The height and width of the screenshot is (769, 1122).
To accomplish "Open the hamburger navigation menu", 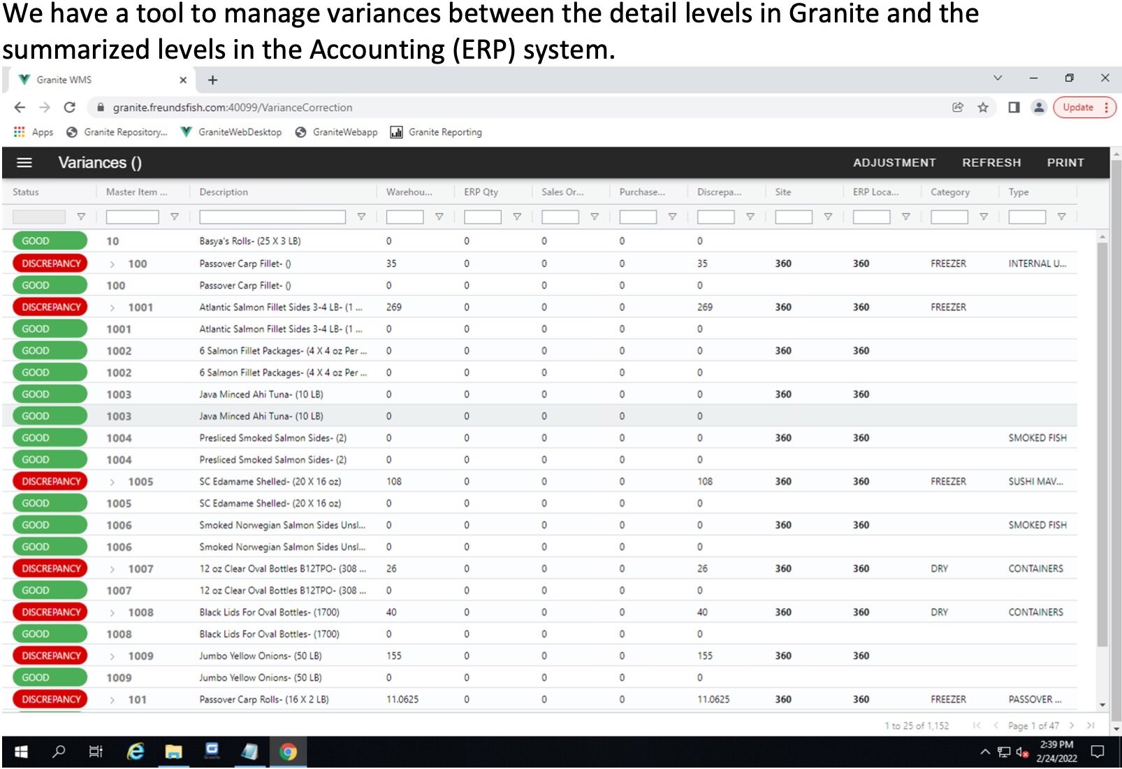I will point(24,163).
